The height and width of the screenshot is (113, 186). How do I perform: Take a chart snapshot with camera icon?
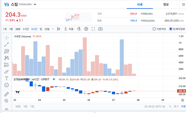[x=100, y=29]
